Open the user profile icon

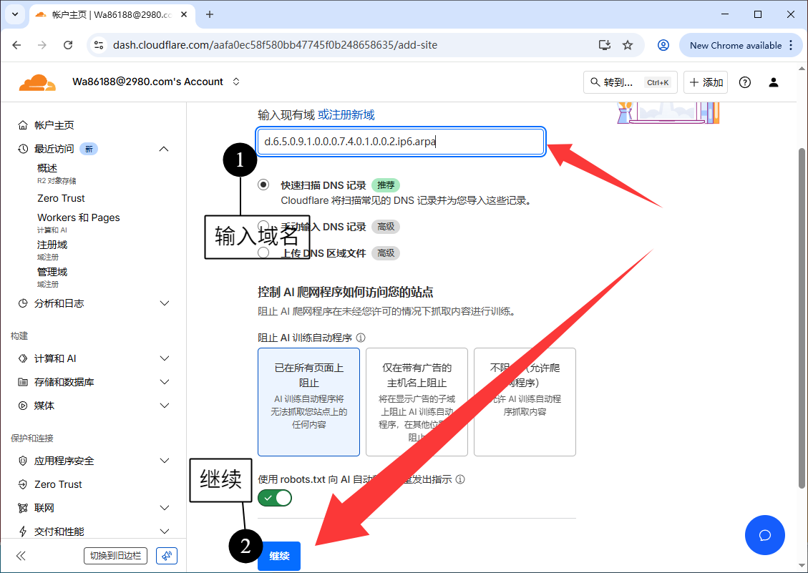(x=774, y=82)
